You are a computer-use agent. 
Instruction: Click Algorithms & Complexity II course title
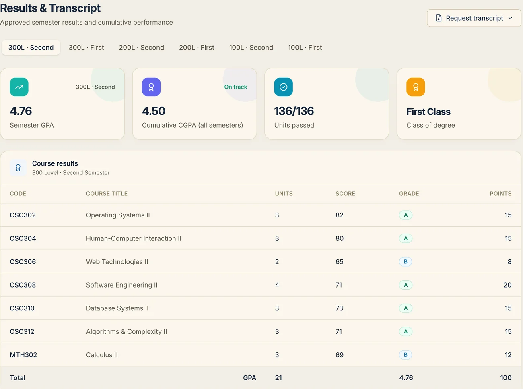point(126,332)
